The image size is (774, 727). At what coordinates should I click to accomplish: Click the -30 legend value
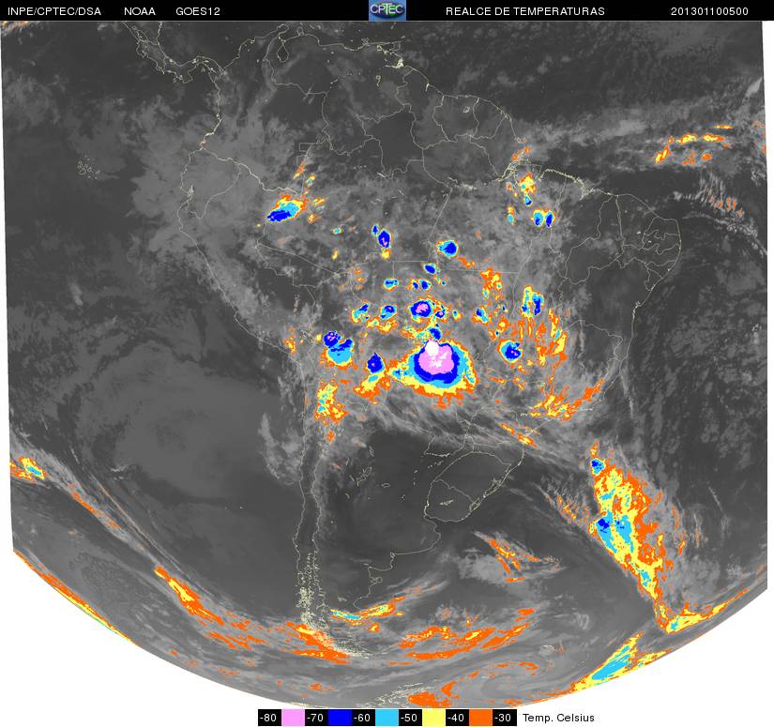[504, 717]
